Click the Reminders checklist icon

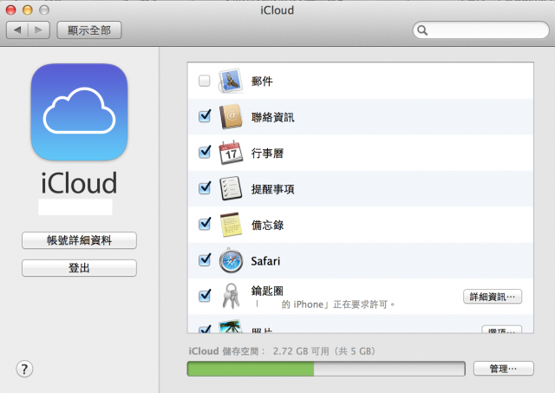click(231, 188)
